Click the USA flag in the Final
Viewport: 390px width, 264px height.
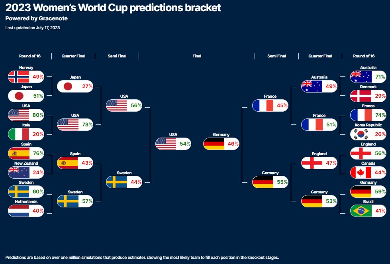click(x=166, y=144)
